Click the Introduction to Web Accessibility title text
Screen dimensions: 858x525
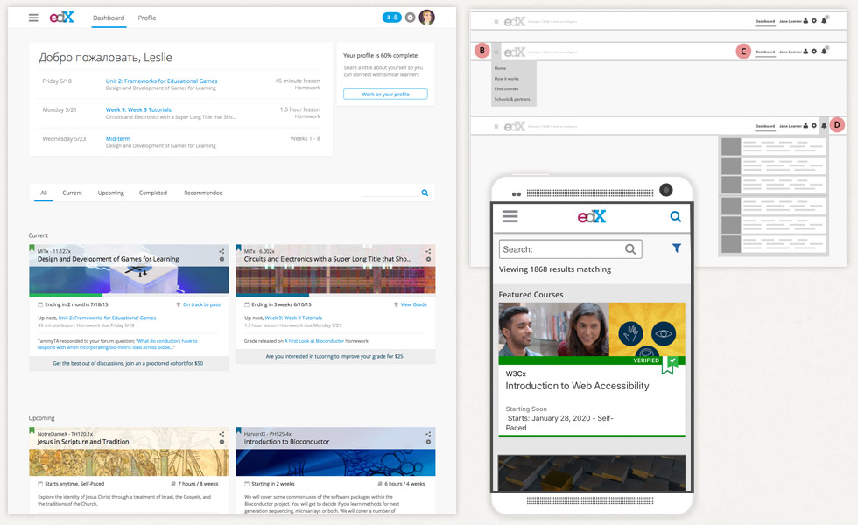(577, 386)
